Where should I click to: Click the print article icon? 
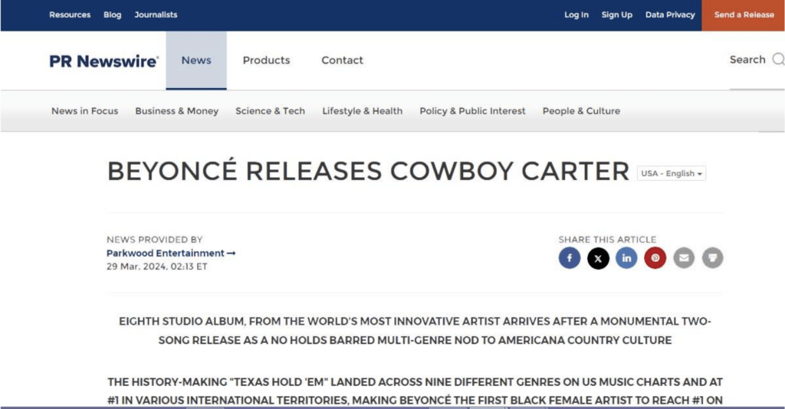click(712, 258)
